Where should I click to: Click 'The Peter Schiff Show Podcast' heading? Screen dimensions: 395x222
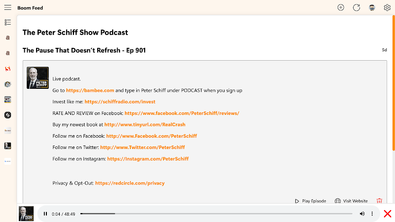76,33
